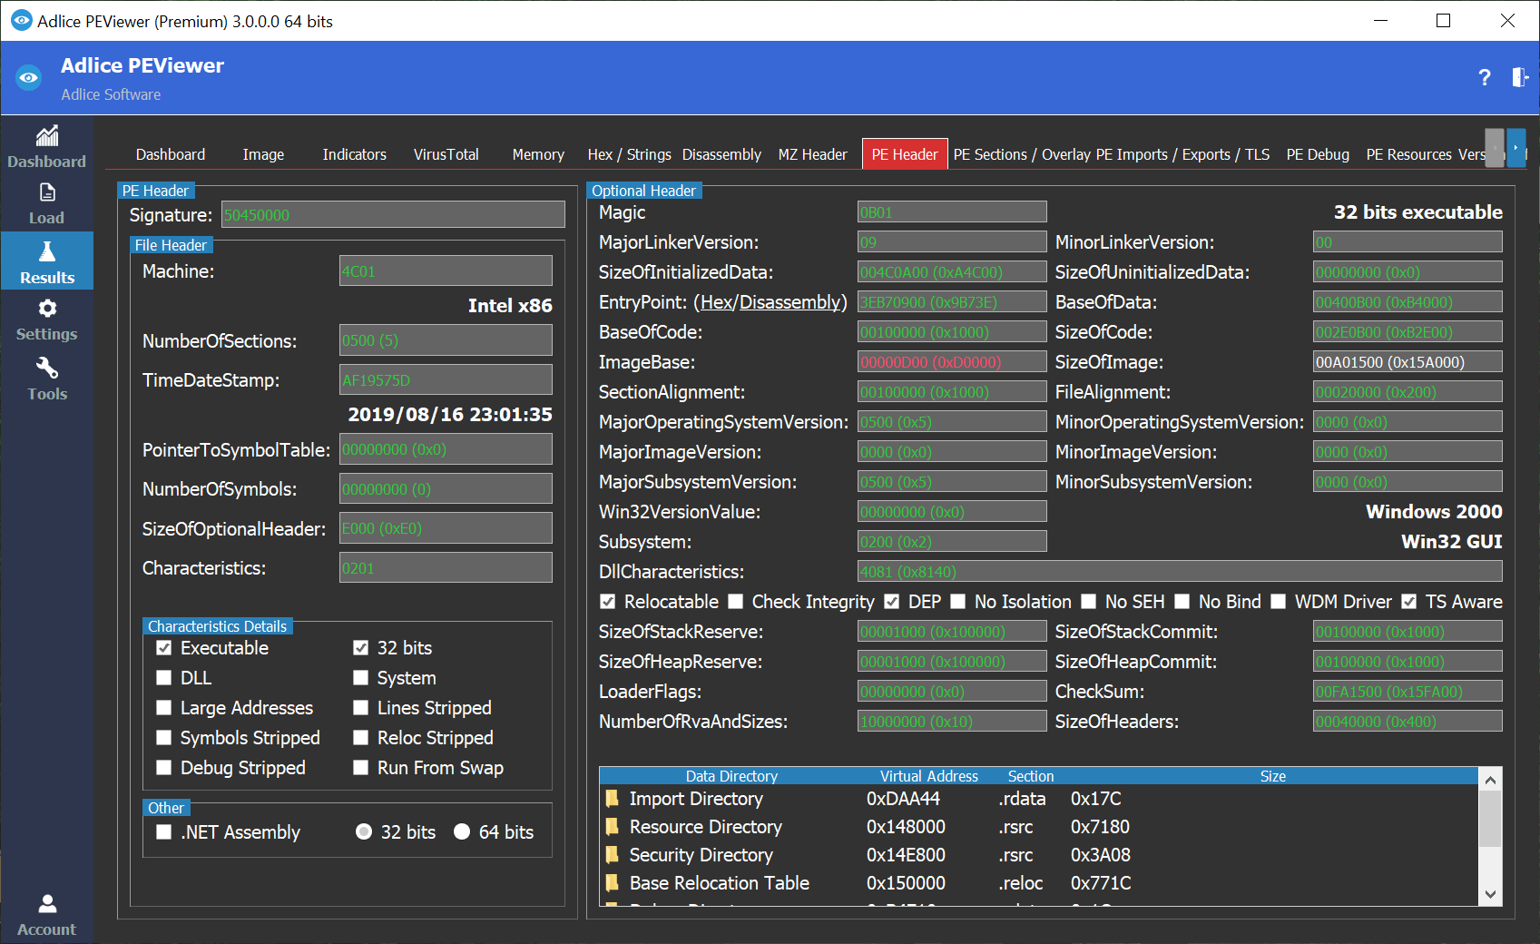
Task: Open Settings gear in sidebar
Action: [x=47, y=310]
